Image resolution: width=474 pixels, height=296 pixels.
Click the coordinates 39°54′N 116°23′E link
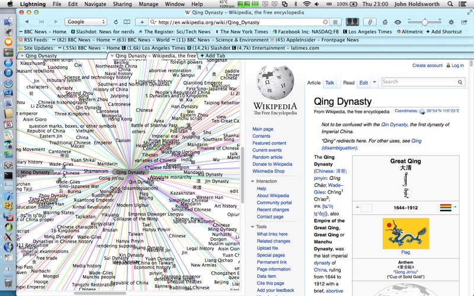442,111
